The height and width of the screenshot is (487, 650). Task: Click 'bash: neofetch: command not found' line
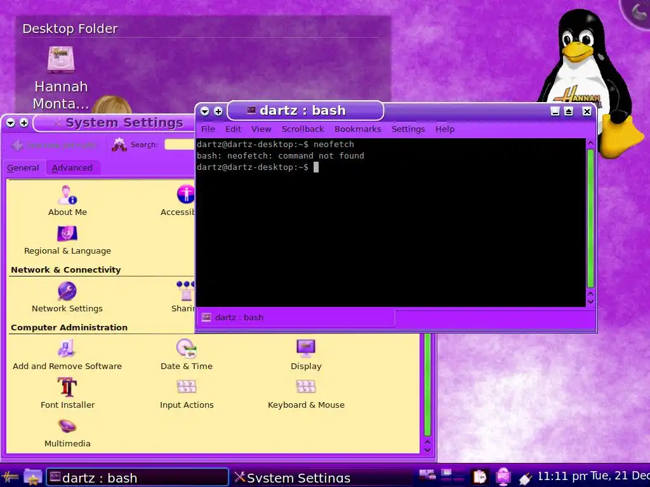coord(280,156)
